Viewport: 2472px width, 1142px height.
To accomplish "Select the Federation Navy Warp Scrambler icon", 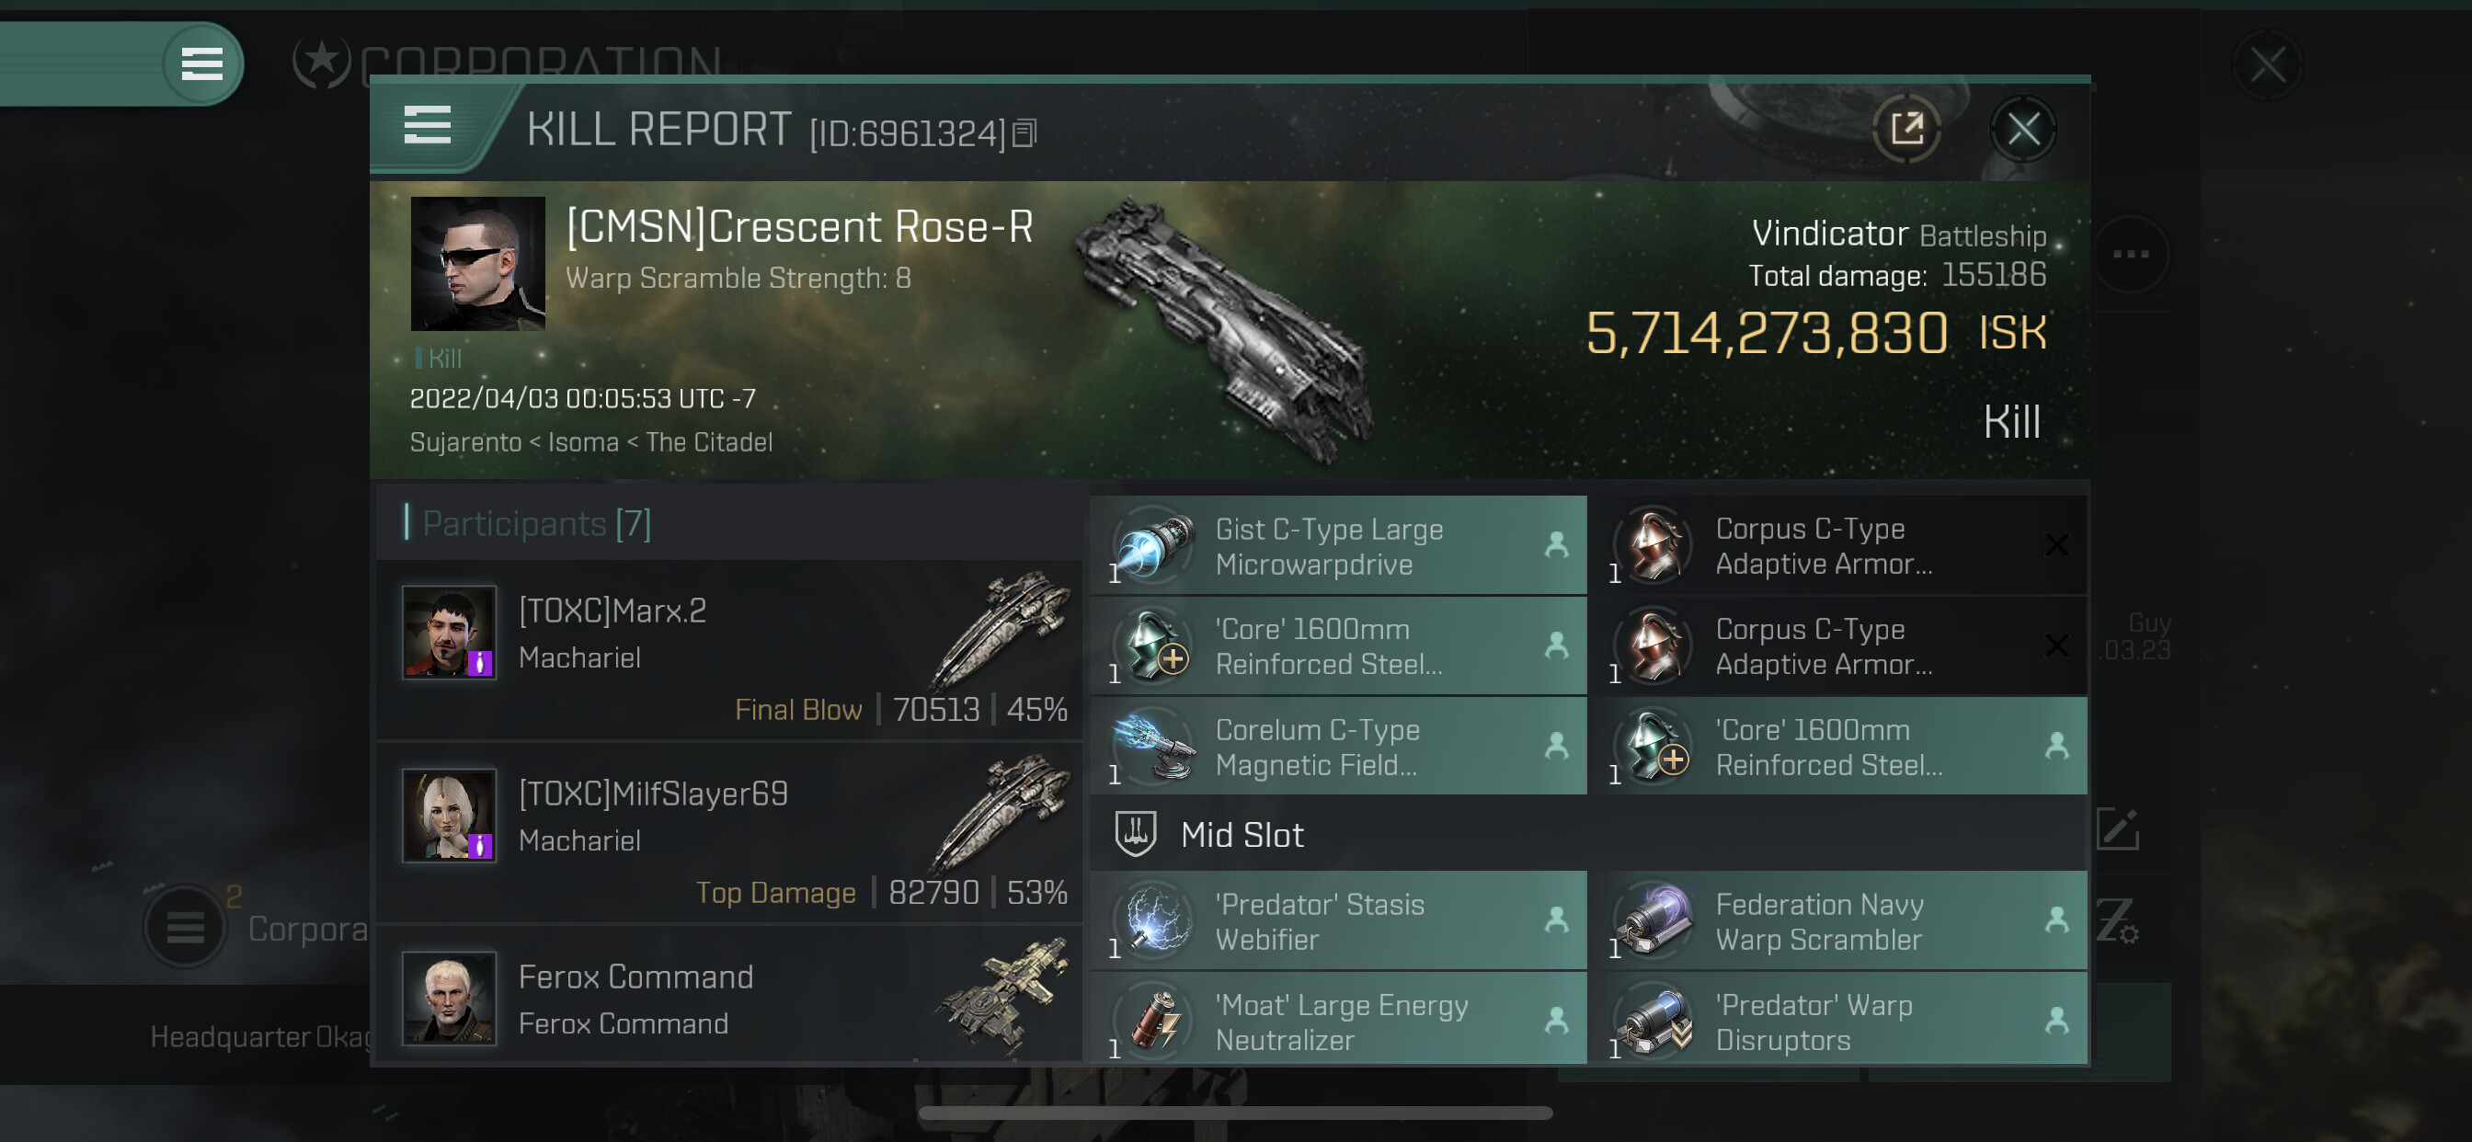I will pyautogui.click(x=1654, y=921).
